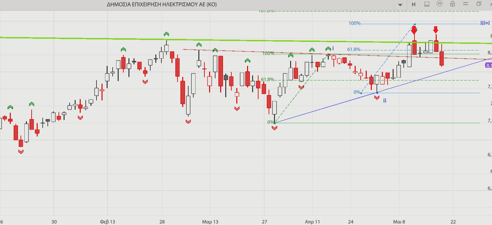
Task: Open the symbol selector dropdown arrow
Action: (400, 4)
